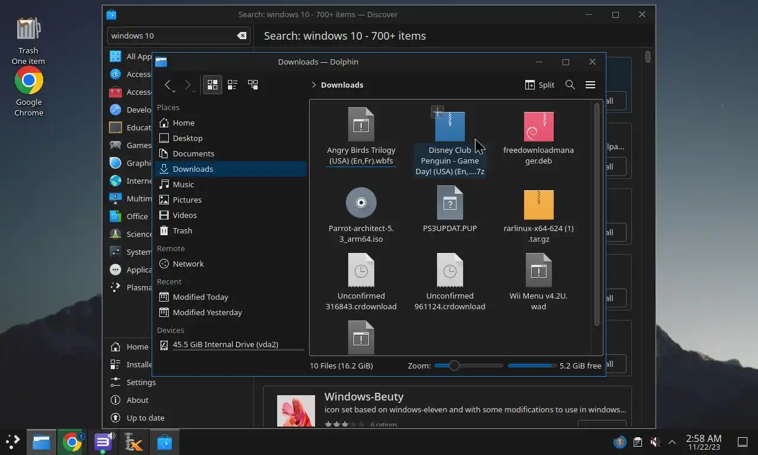Image resolution: width=758 pixels, height=455 pixels.
Task: Open Trash desktop icon
Action: [28, 40]
